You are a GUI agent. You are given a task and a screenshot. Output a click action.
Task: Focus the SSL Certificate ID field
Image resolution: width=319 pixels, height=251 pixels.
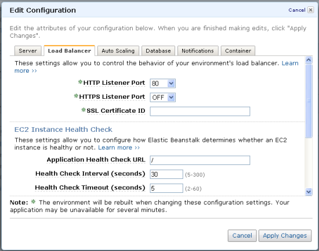200,111
